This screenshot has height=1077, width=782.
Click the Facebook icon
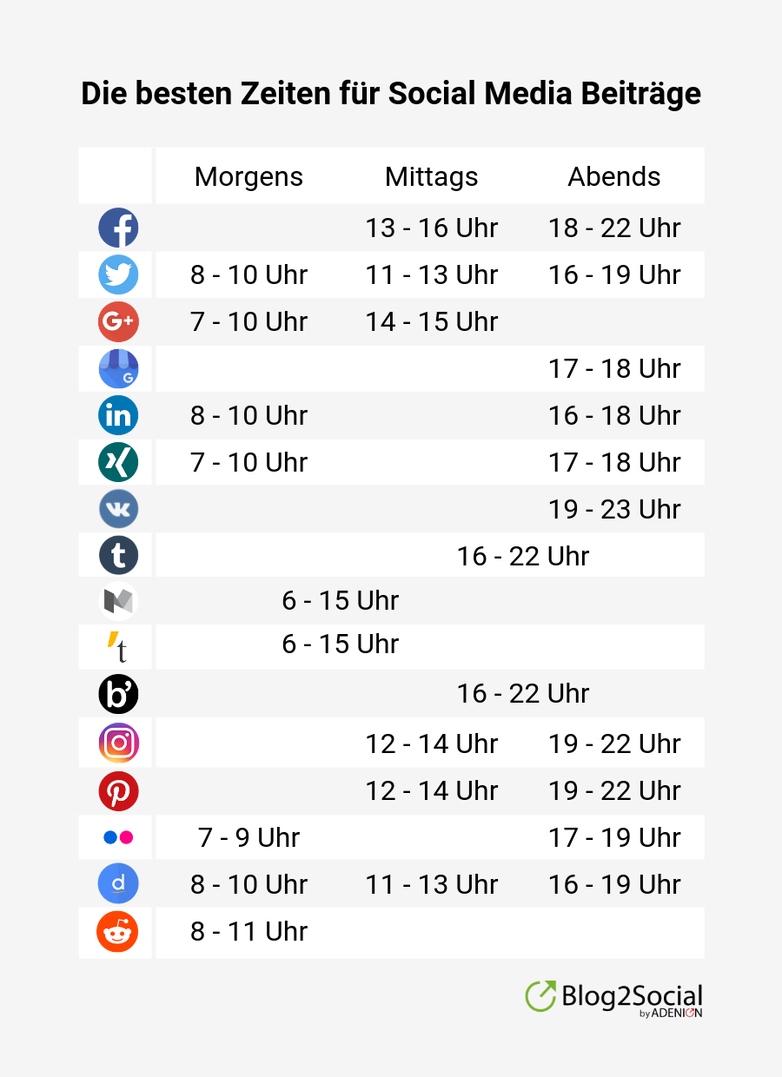click(118, 228)
